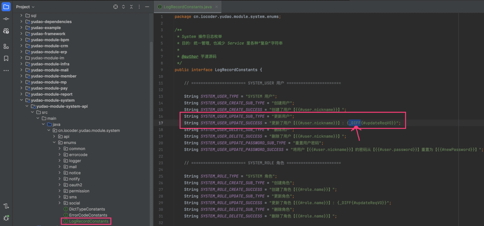484x226 pixels.
Task: Click the @author link in the Javadoc
Action: pos(190,57)
